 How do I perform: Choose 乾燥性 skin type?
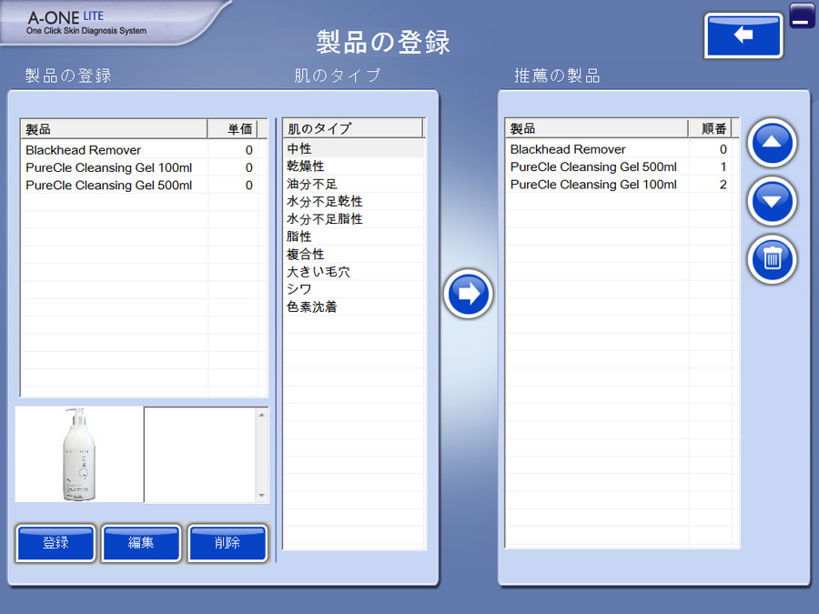click(x=305, y=166)
